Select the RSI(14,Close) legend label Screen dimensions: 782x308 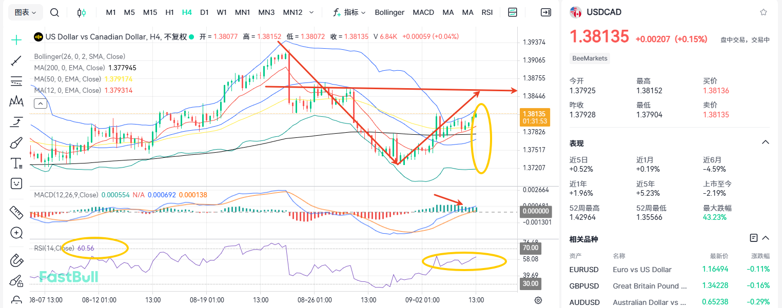[54, 248]
